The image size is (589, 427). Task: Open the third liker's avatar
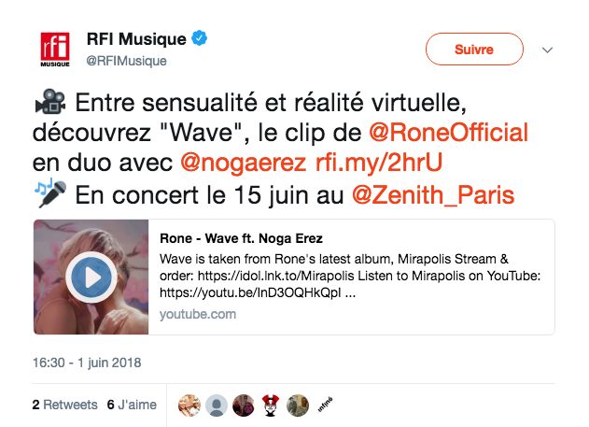point(244,405)
